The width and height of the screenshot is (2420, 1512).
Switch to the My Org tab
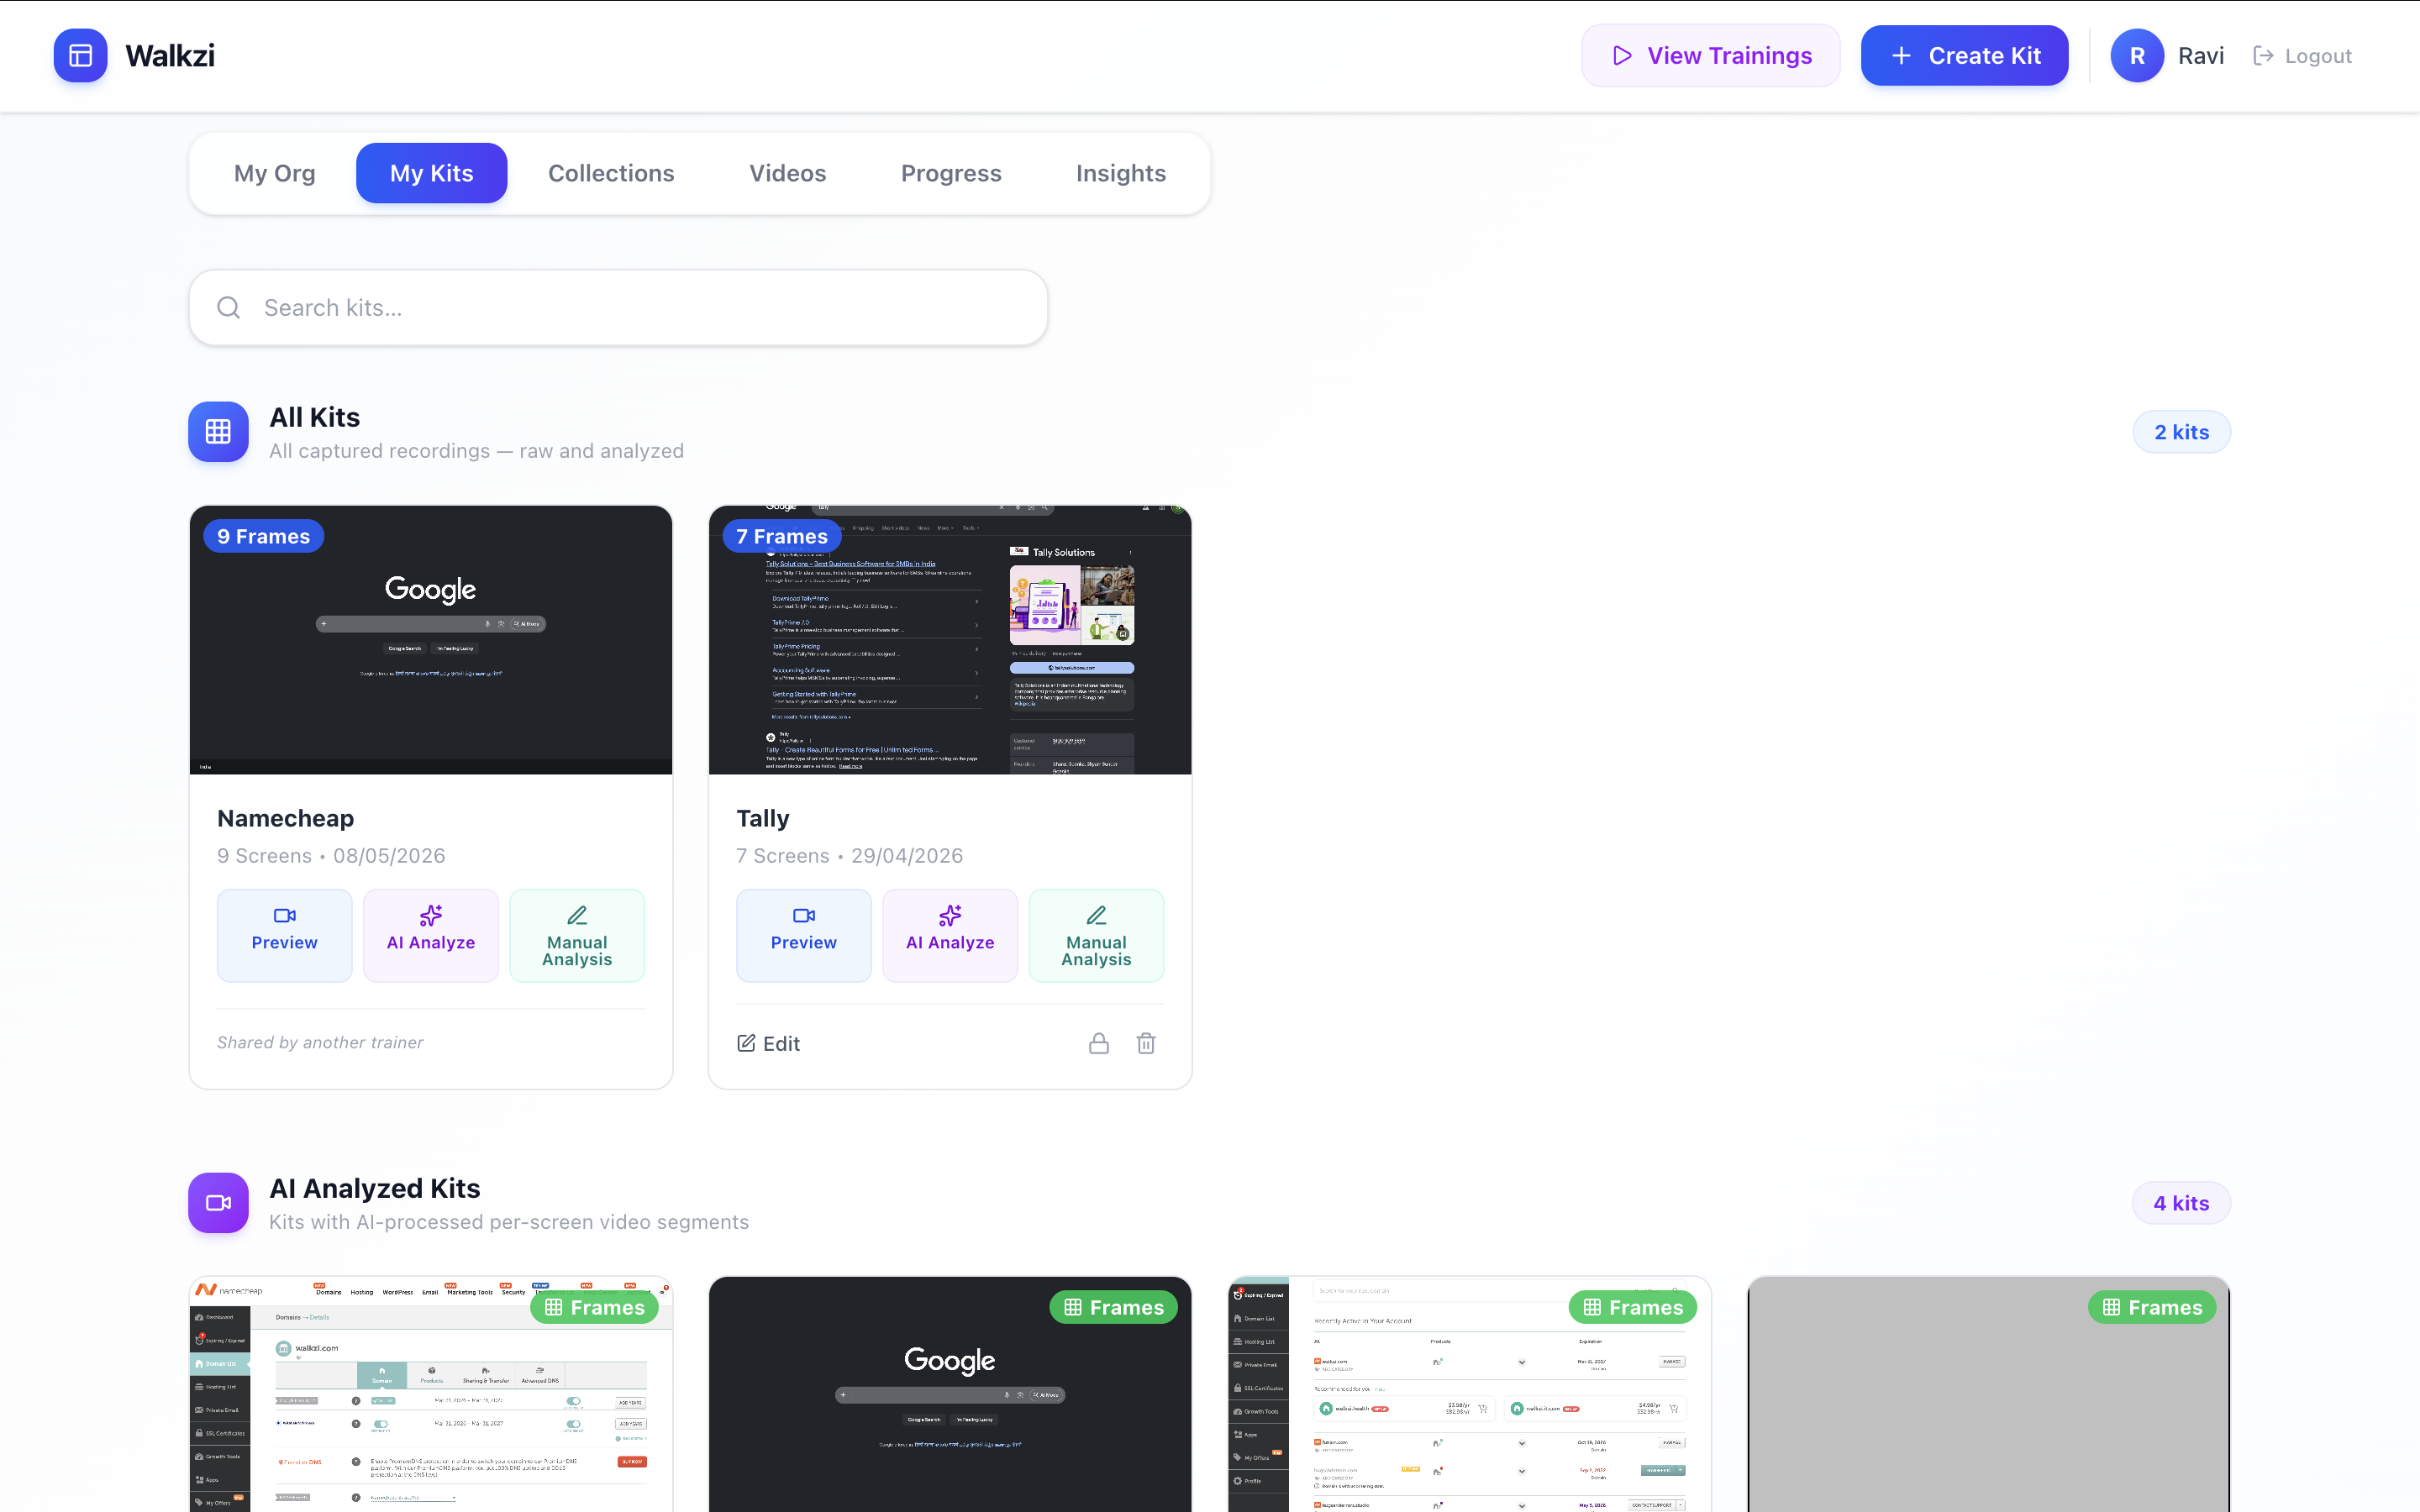tap(275, 173)
